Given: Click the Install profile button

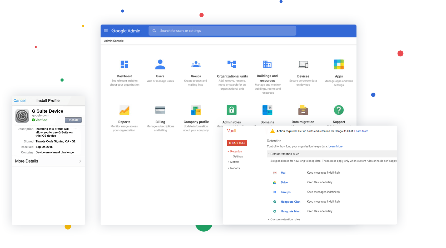Looking at the screenshot, I should click(x=73, y=120).
